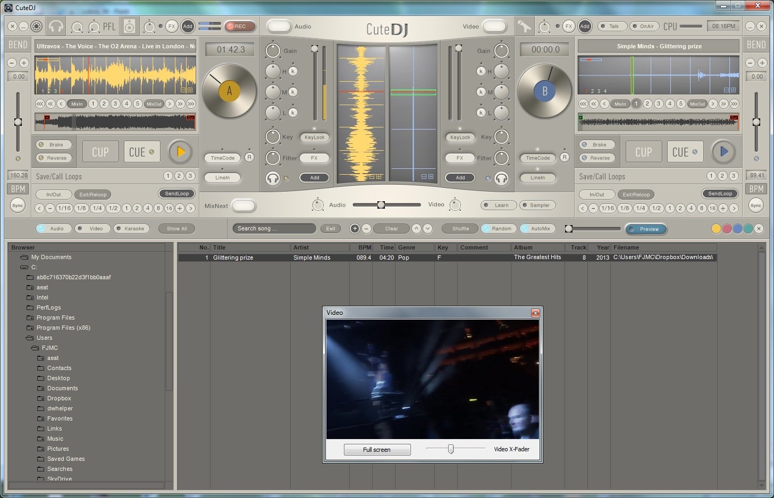774x498 pixels.
Task: Halve deck A loop with the minus loop button
Action: [50, 208]
